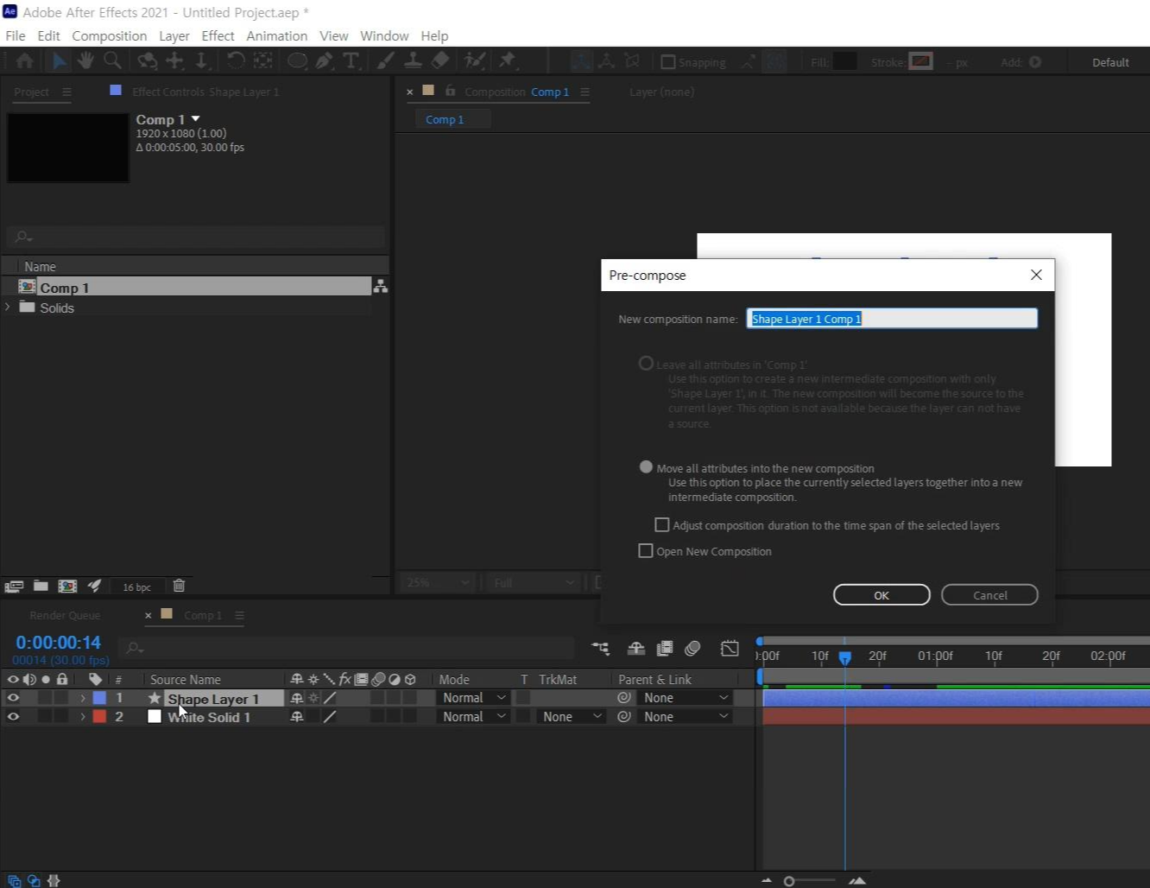Select the Orbit camera tool

pos(148,61)
